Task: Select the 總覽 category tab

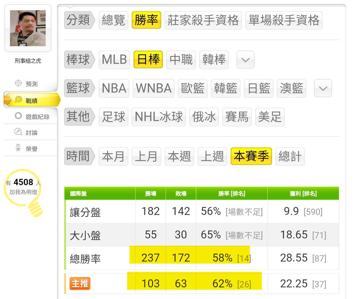Action: tap(113, 20)
